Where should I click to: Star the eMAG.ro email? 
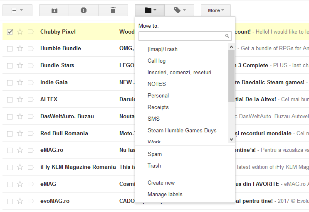click(x=20, y=150)
